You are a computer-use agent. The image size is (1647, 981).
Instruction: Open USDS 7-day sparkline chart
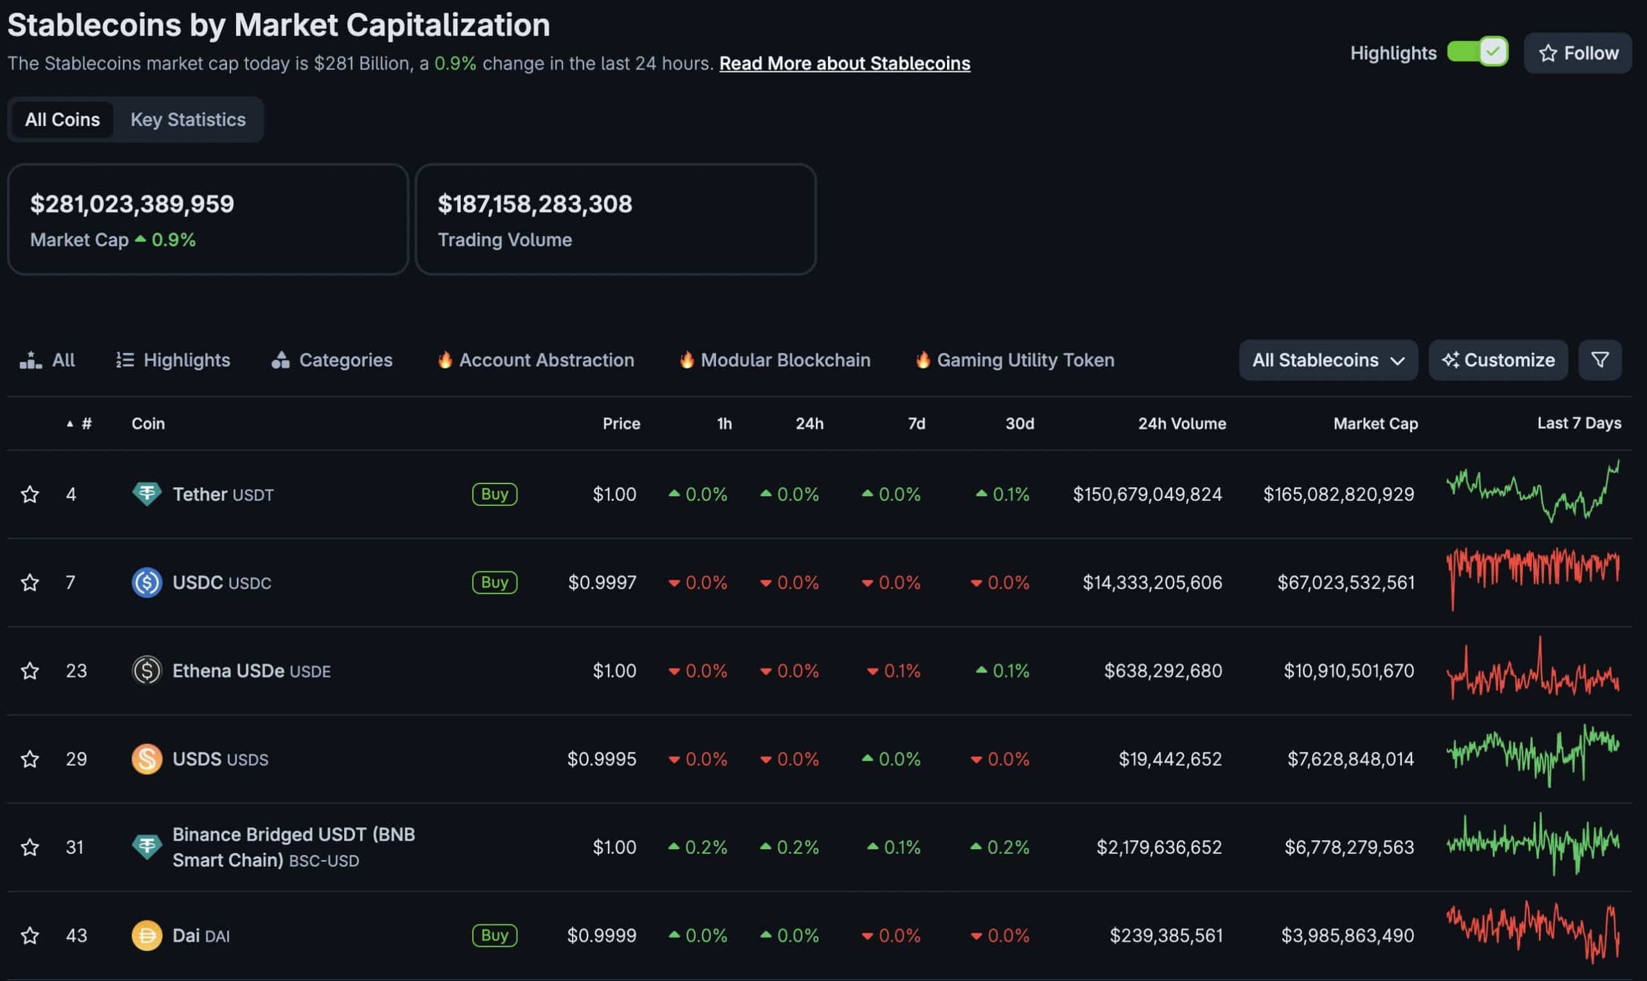click(x=1533, y=755)
